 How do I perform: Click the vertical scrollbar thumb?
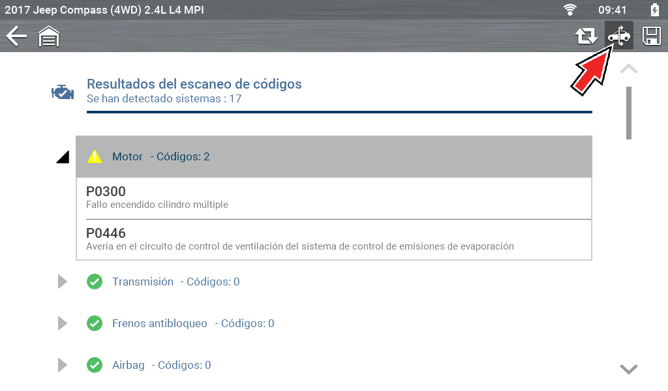[629, 113]
